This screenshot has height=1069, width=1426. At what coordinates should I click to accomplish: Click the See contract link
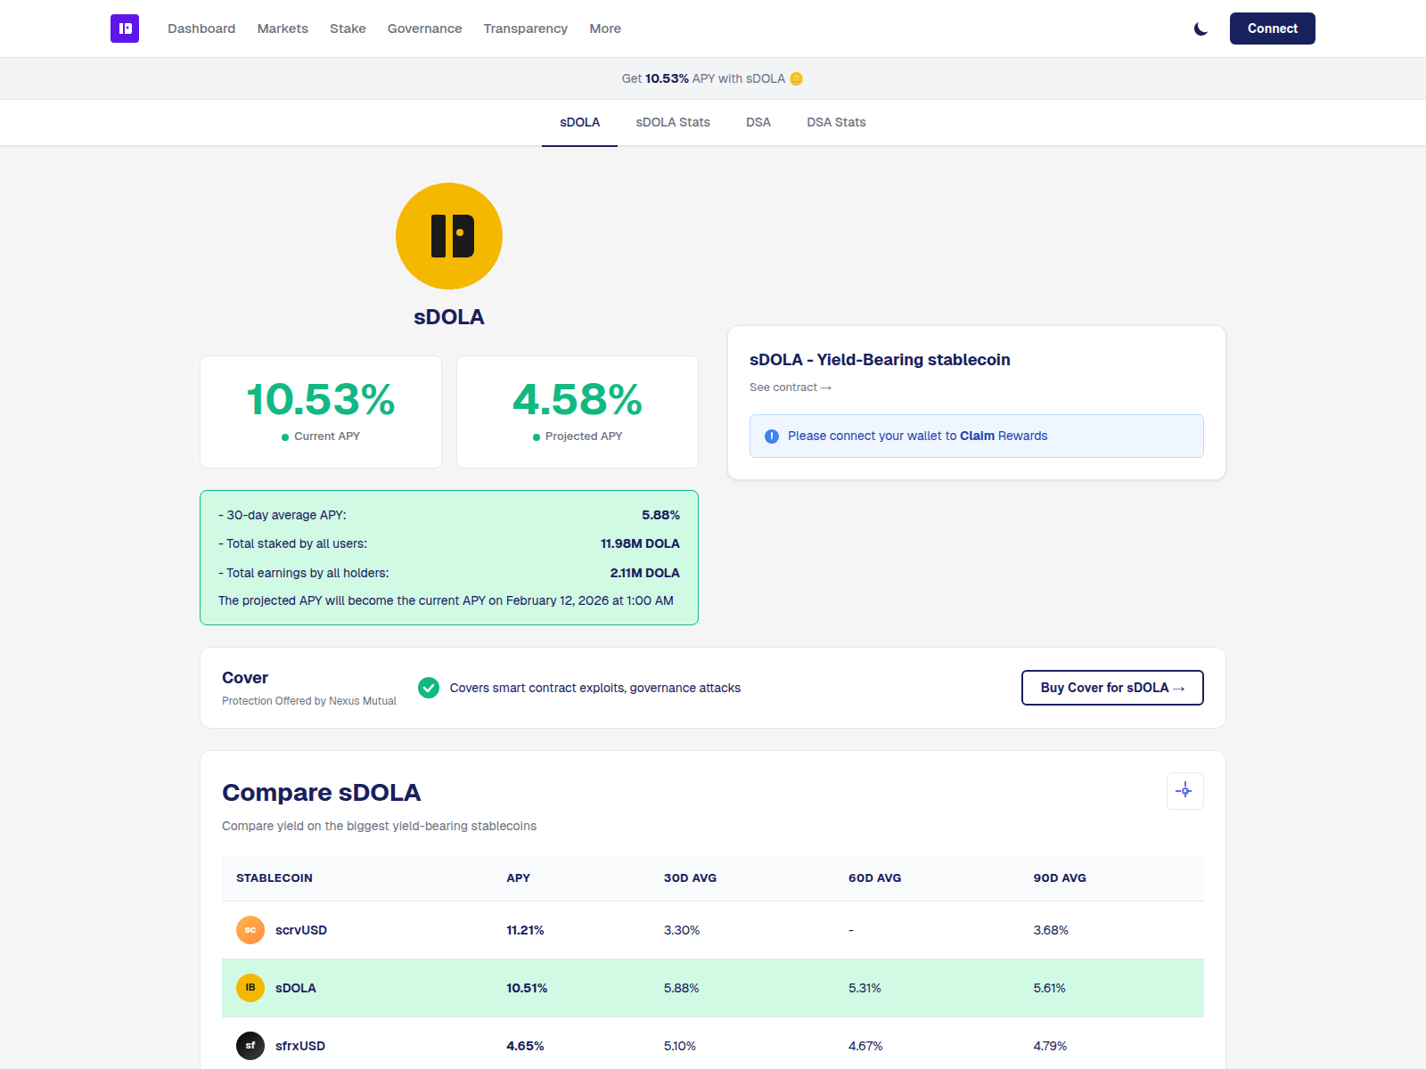(x=791, y=388)
